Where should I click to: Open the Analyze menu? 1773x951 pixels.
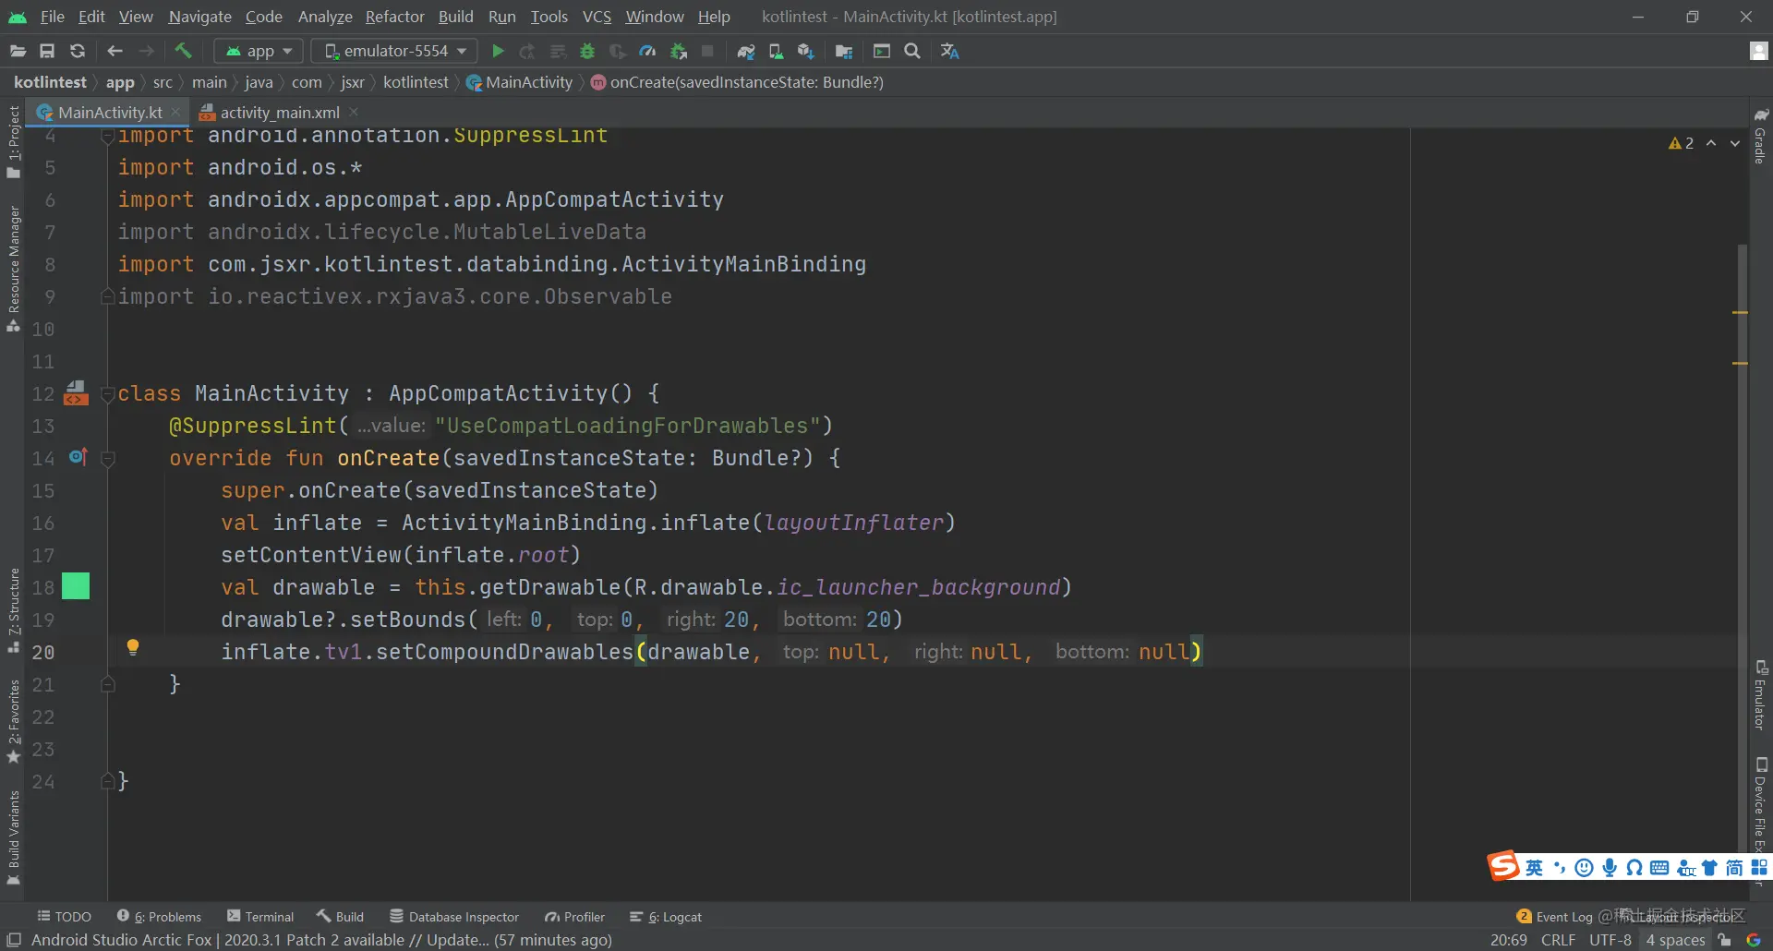[x=325, y=17]
